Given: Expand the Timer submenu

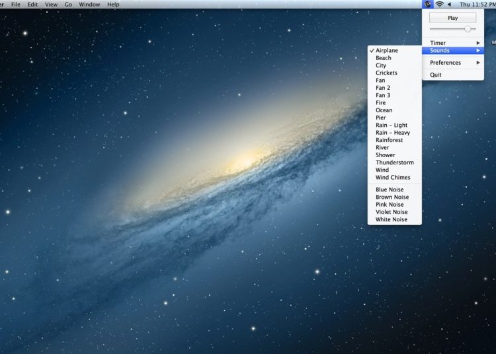Looking at the screenshot, I should (x=453, y=43).
